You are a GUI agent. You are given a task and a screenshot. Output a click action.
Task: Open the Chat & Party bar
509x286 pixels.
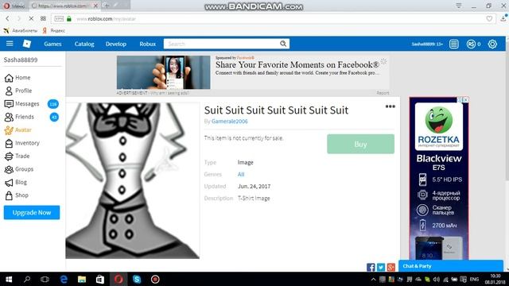pyautogui.click(x=451, y=266)
